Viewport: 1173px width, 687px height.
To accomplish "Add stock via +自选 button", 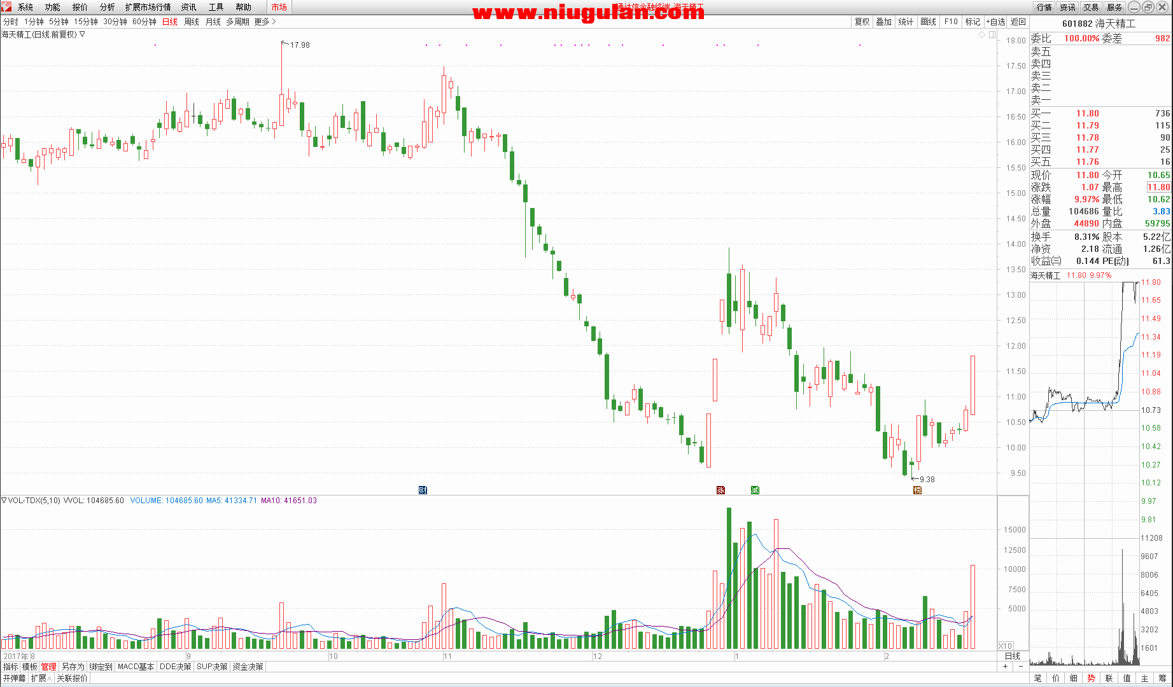I will [996, 22].
